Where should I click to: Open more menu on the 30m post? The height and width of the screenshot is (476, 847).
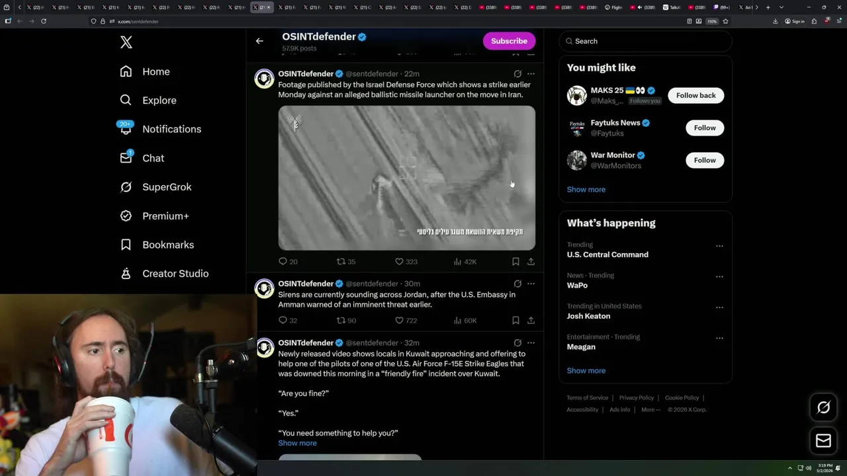531,284
